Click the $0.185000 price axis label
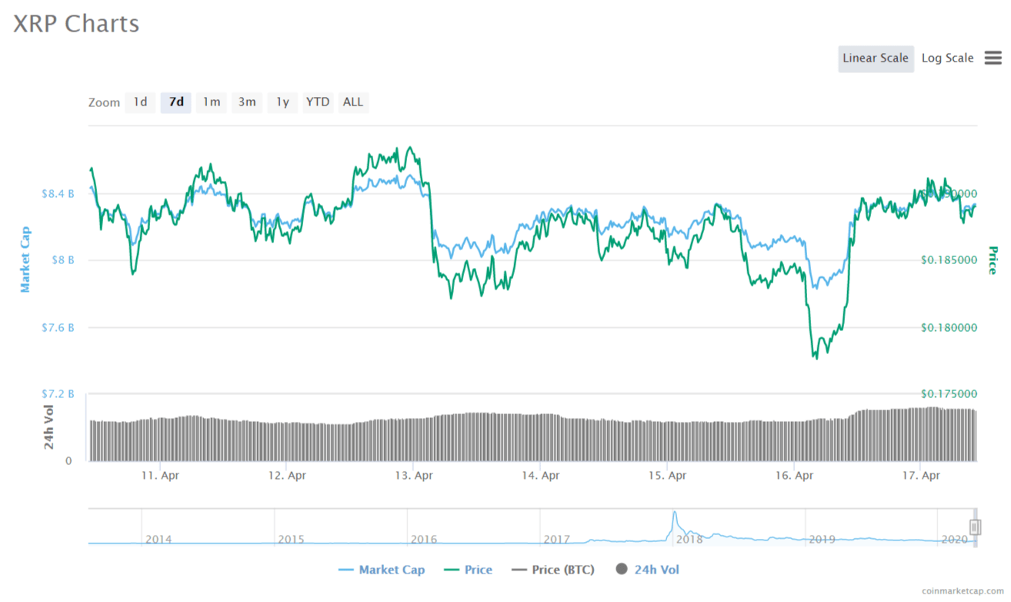The height and width of the screenshot is (602, 1011). pyautogui.click(x=949, y=260)
